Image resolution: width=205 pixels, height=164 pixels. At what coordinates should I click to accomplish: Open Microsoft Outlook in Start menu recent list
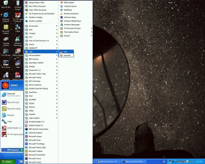pyautogui.click(x=12, y=109)
